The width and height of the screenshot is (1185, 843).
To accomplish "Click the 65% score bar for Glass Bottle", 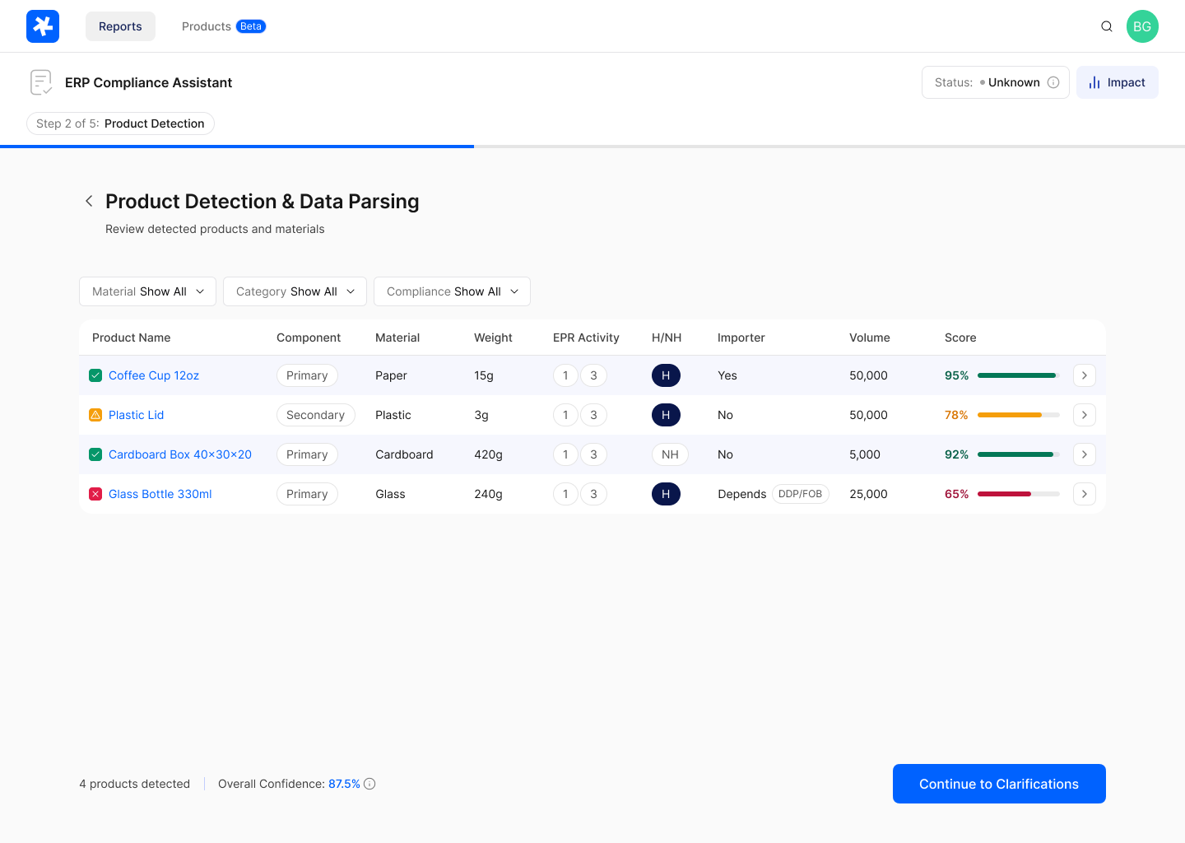I will click(1017, 493).
